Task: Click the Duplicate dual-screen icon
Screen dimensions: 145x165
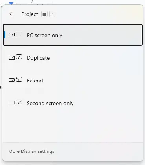Action: (15, 57)
